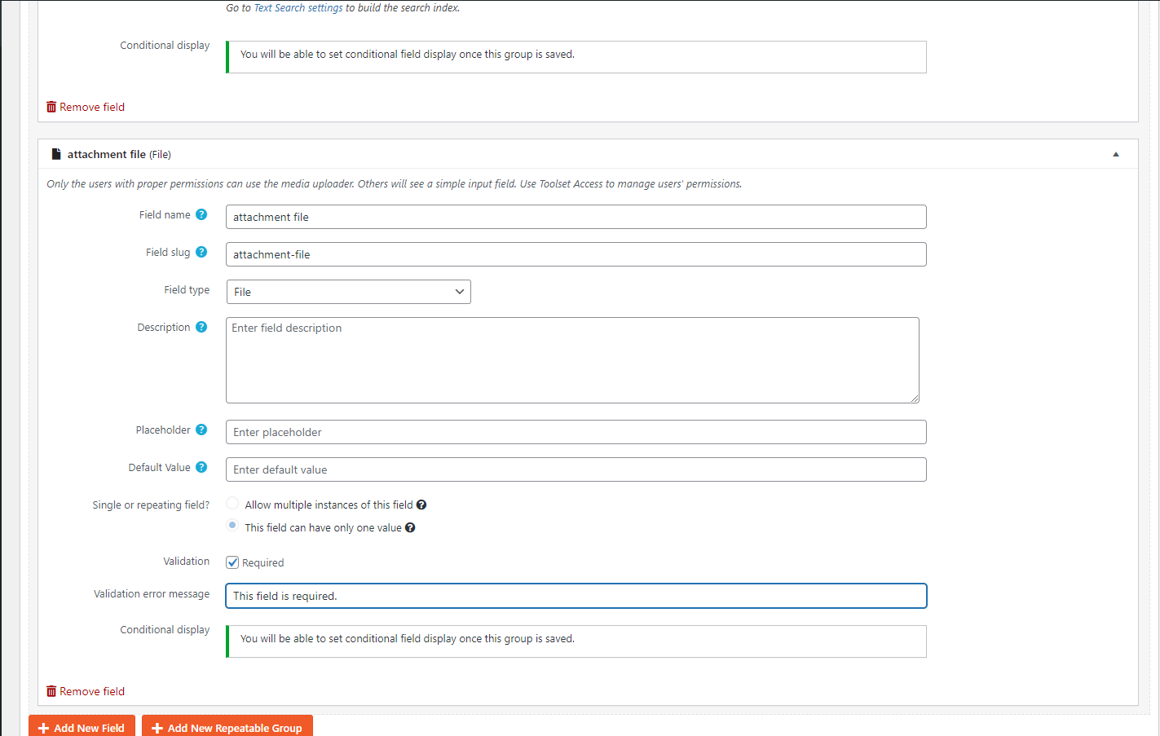Remove the attachment file field
Screen dimensions: 1160x736
click(86, 691)
